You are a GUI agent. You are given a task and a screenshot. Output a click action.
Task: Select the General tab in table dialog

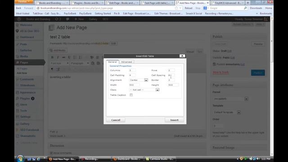pyautogui.click(x=112, y=62)
